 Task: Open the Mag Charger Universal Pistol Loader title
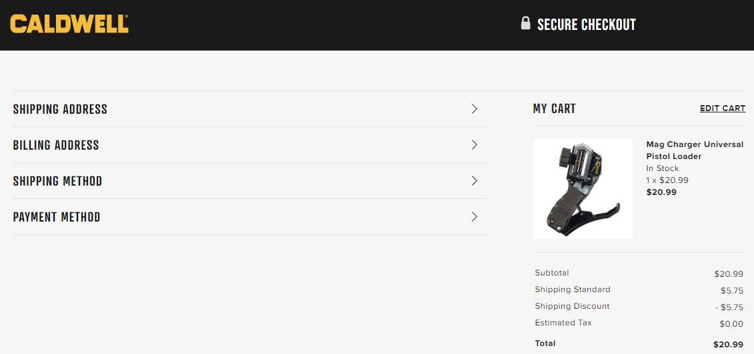[695, 150]
